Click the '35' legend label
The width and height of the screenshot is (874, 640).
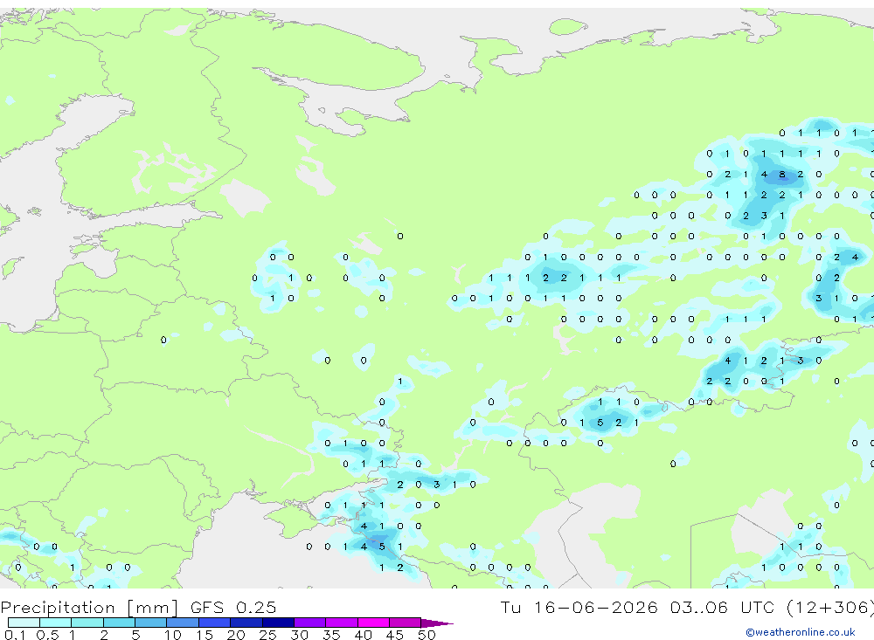(x=331, y=635)
